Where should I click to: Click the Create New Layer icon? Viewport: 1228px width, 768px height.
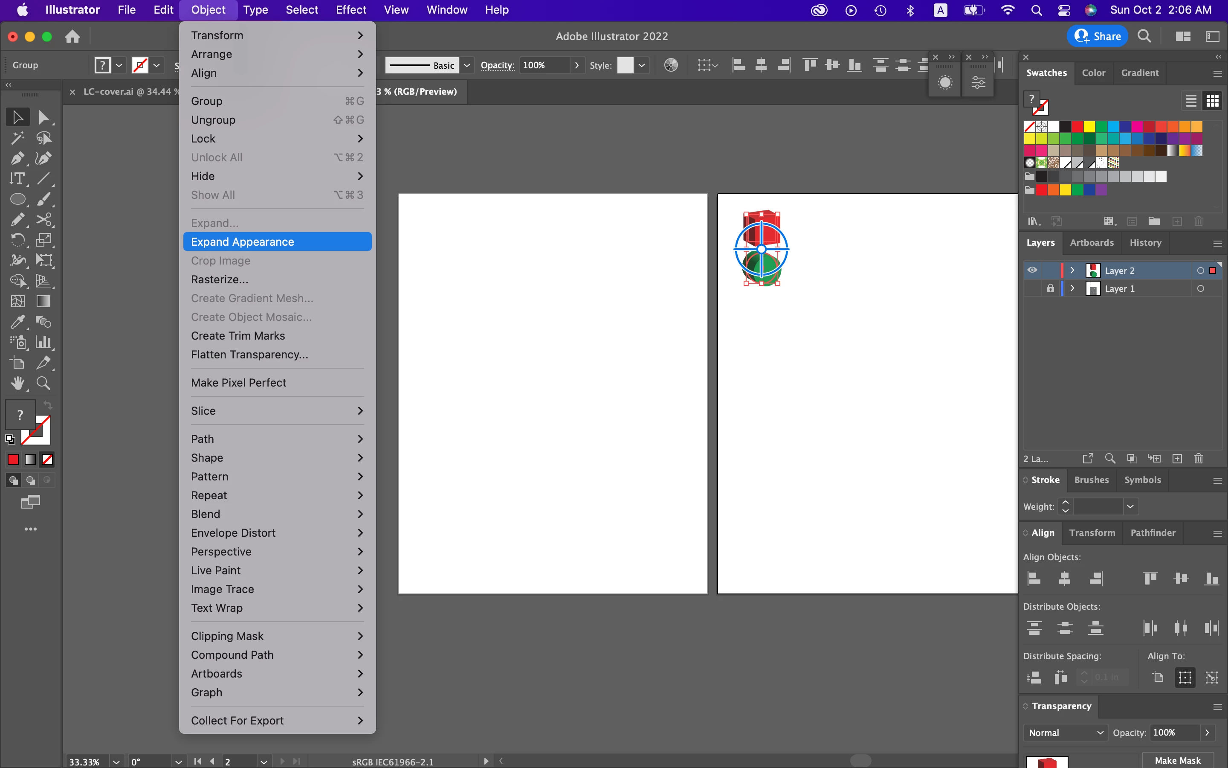(1177, 459)
